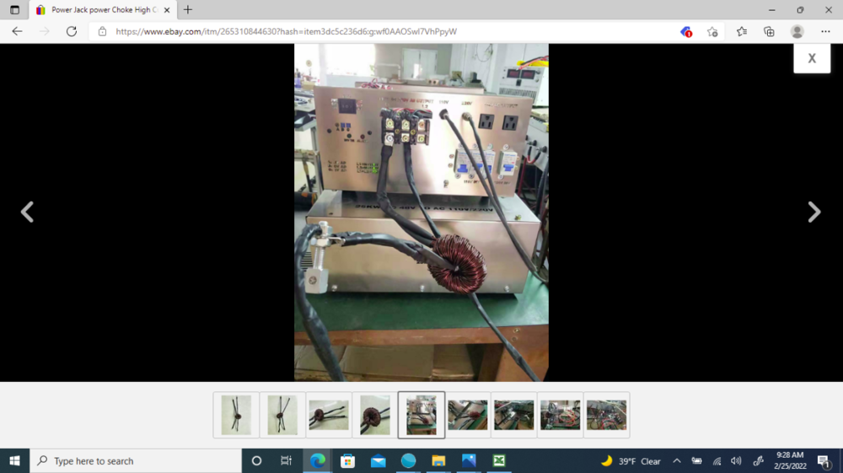Image resolution: width=843 pixels, height=473 pixels.
Task: Open the blue round app in taskbar
Action: pyautogui.click(x=409, y=460)
